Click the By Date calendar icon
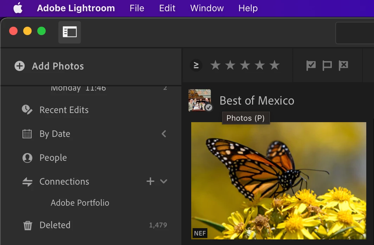The width and height of the screenshot is (374, 245). tap(27, 134)
